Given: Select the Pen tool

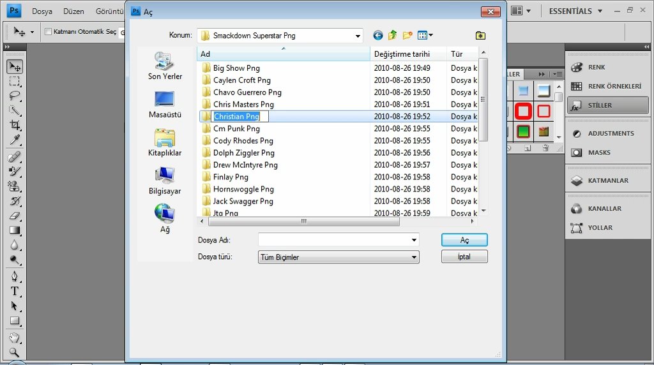Looking at the screenshot, I should tap(15, 277).
